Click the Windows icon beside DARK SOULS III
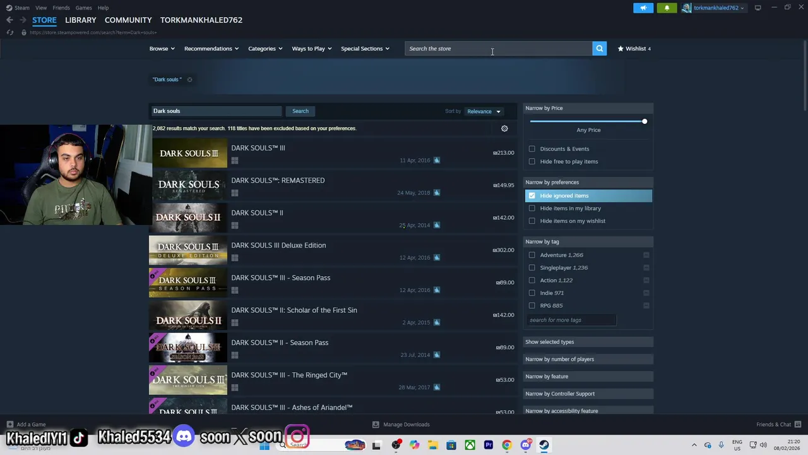 coord(235,161)
